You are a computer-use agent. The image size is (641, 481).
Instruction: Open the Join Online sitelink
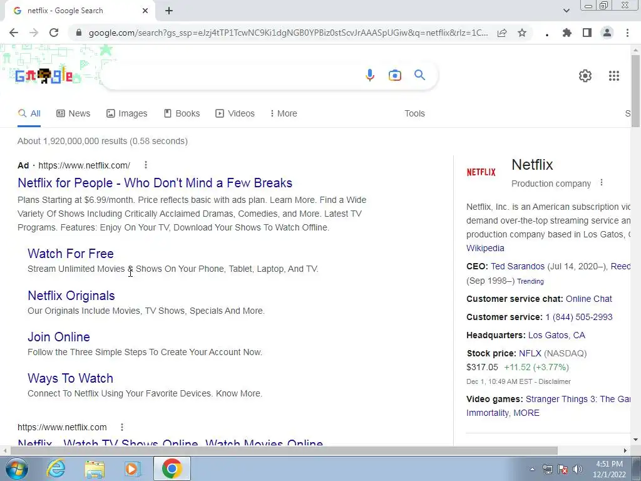point(59,337)
